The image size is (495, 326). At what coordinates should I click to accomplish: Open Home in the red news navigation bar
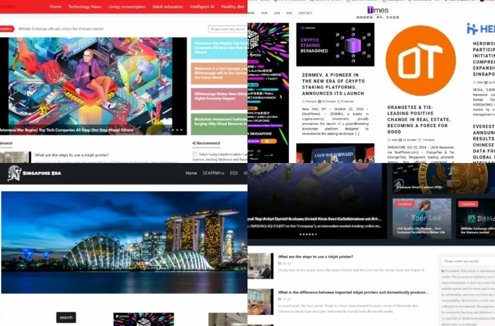pyautogui.click(x=55, y=7)
